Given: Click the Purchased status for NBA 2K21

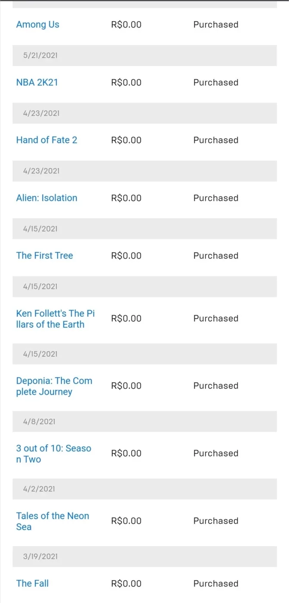Looking at the screenshot, I should tap(216, 82).
